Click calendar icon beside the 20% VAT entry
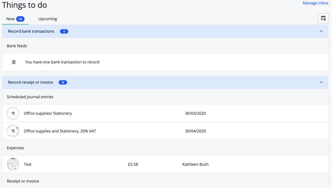The image size is (332, 188). pyautogui.click(x=13, y=131)
